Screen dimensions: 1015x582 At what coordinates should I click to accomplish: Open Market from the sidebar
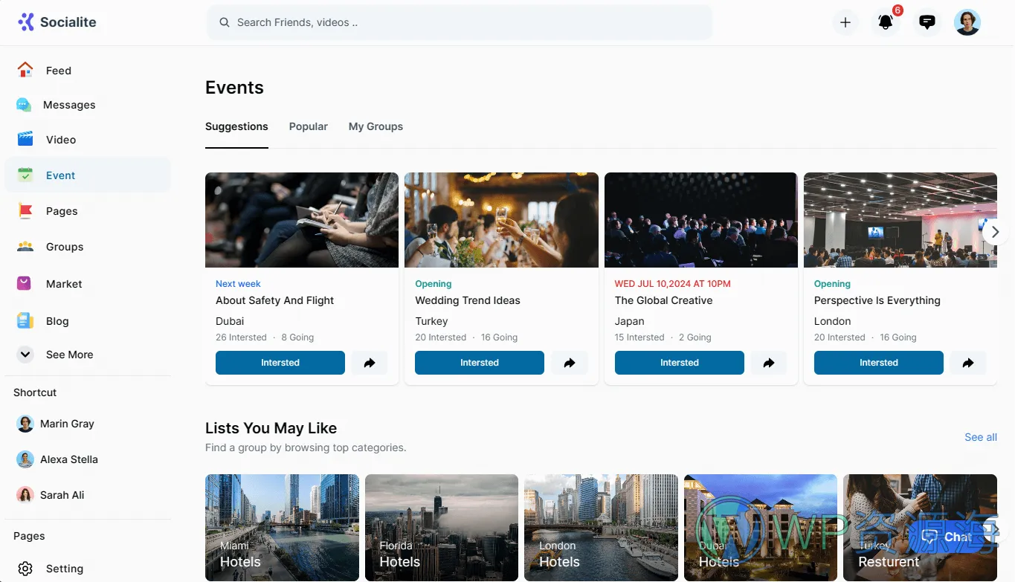64,284
